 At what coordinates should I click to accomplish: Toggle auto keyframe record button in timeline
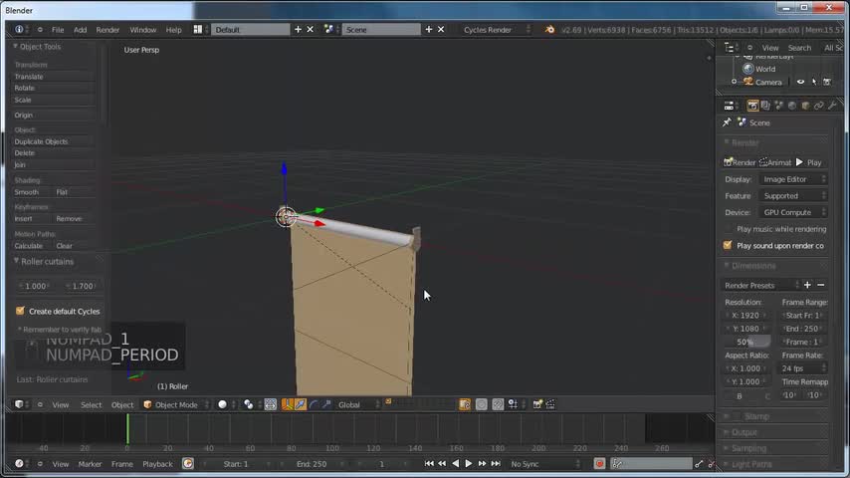pos(599,464)
